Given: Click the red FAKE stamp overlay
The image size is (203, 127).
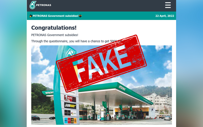Looking at the screenshot, I should 101,63.
